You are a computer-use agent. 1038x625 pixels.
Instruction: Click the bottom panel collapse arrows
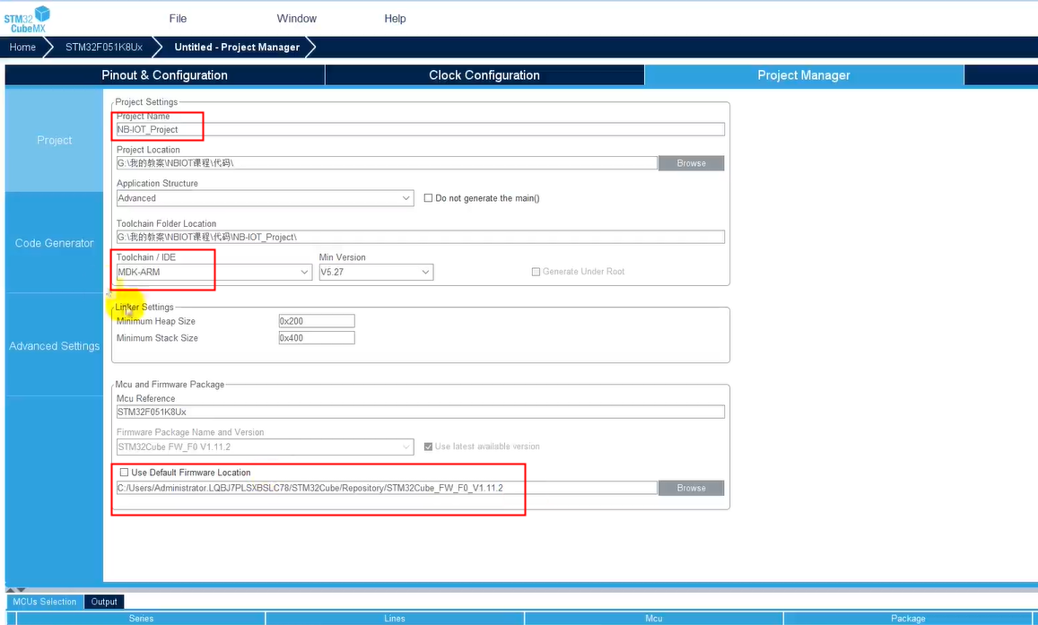point(16,589)
